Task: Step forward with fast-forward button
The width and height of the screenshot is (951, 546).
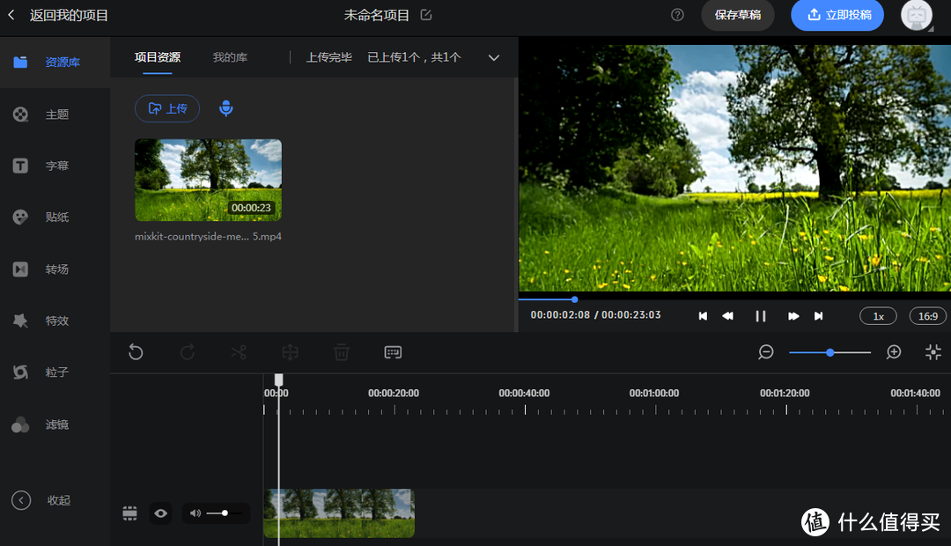Action: (x=792, y=316)
